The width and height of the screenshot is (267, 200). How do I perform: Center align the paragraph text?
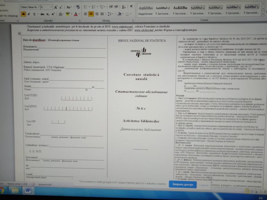[91, 14]
